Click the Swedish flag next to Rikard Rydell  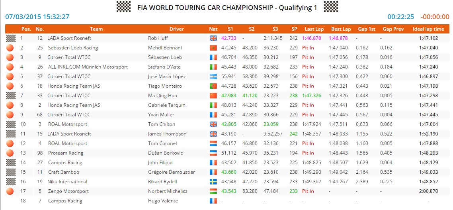(213, 182)
